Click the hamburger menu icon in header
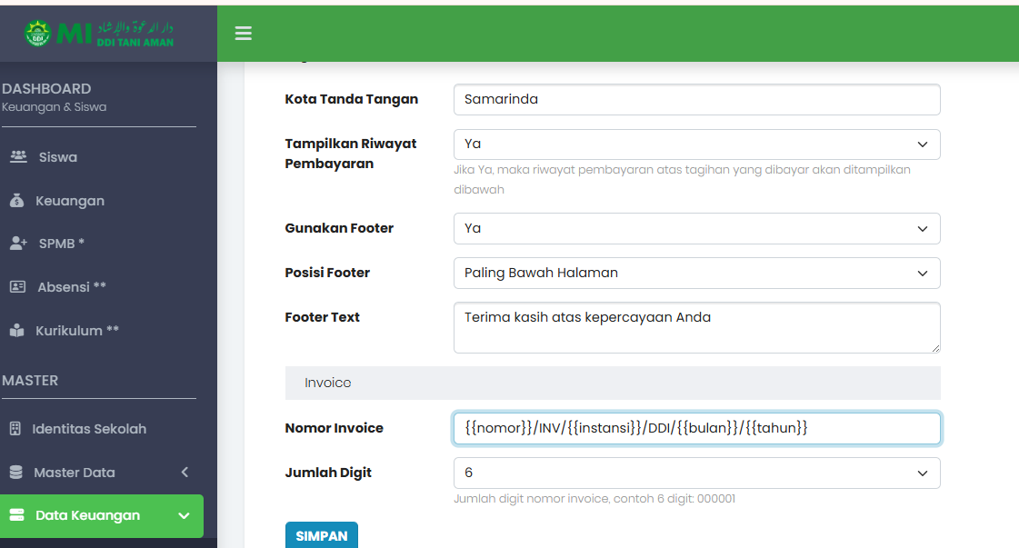The height and width of the screenshot is (548, 1019). coord(243,34)
